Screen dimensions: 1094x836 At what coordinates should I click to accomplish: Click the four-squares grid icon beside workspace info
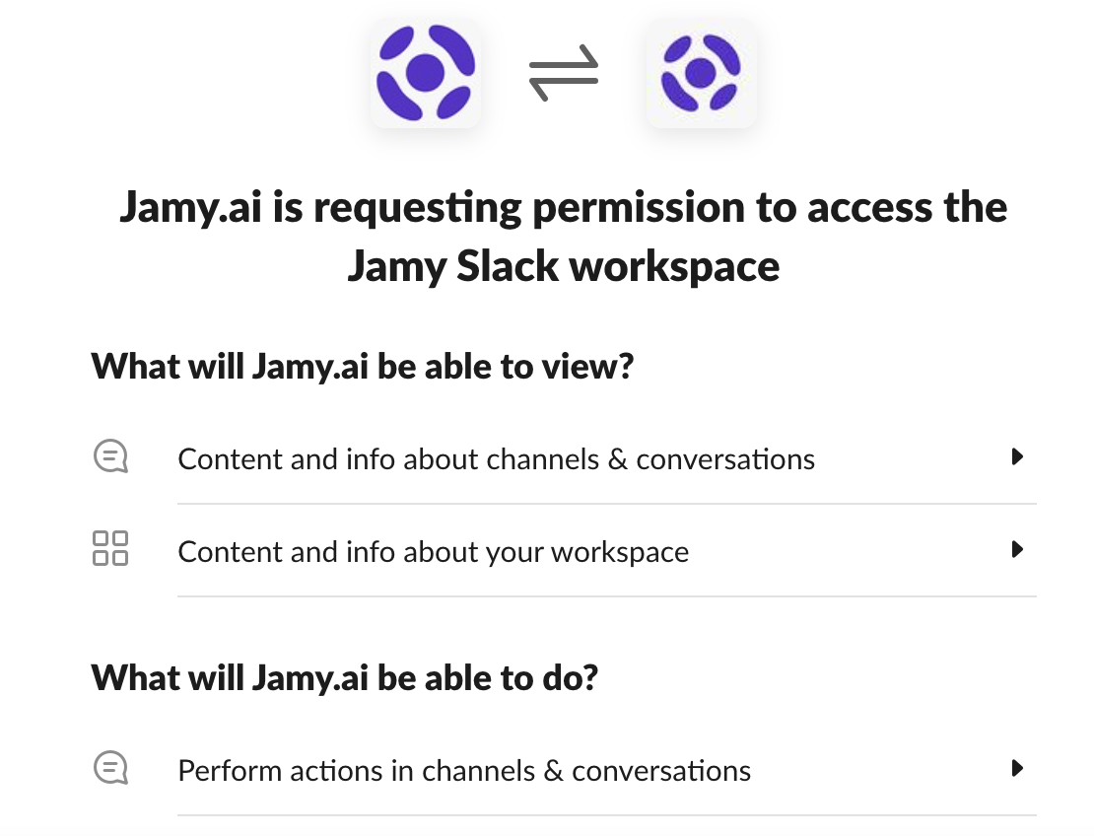click(x=109, y=548)
